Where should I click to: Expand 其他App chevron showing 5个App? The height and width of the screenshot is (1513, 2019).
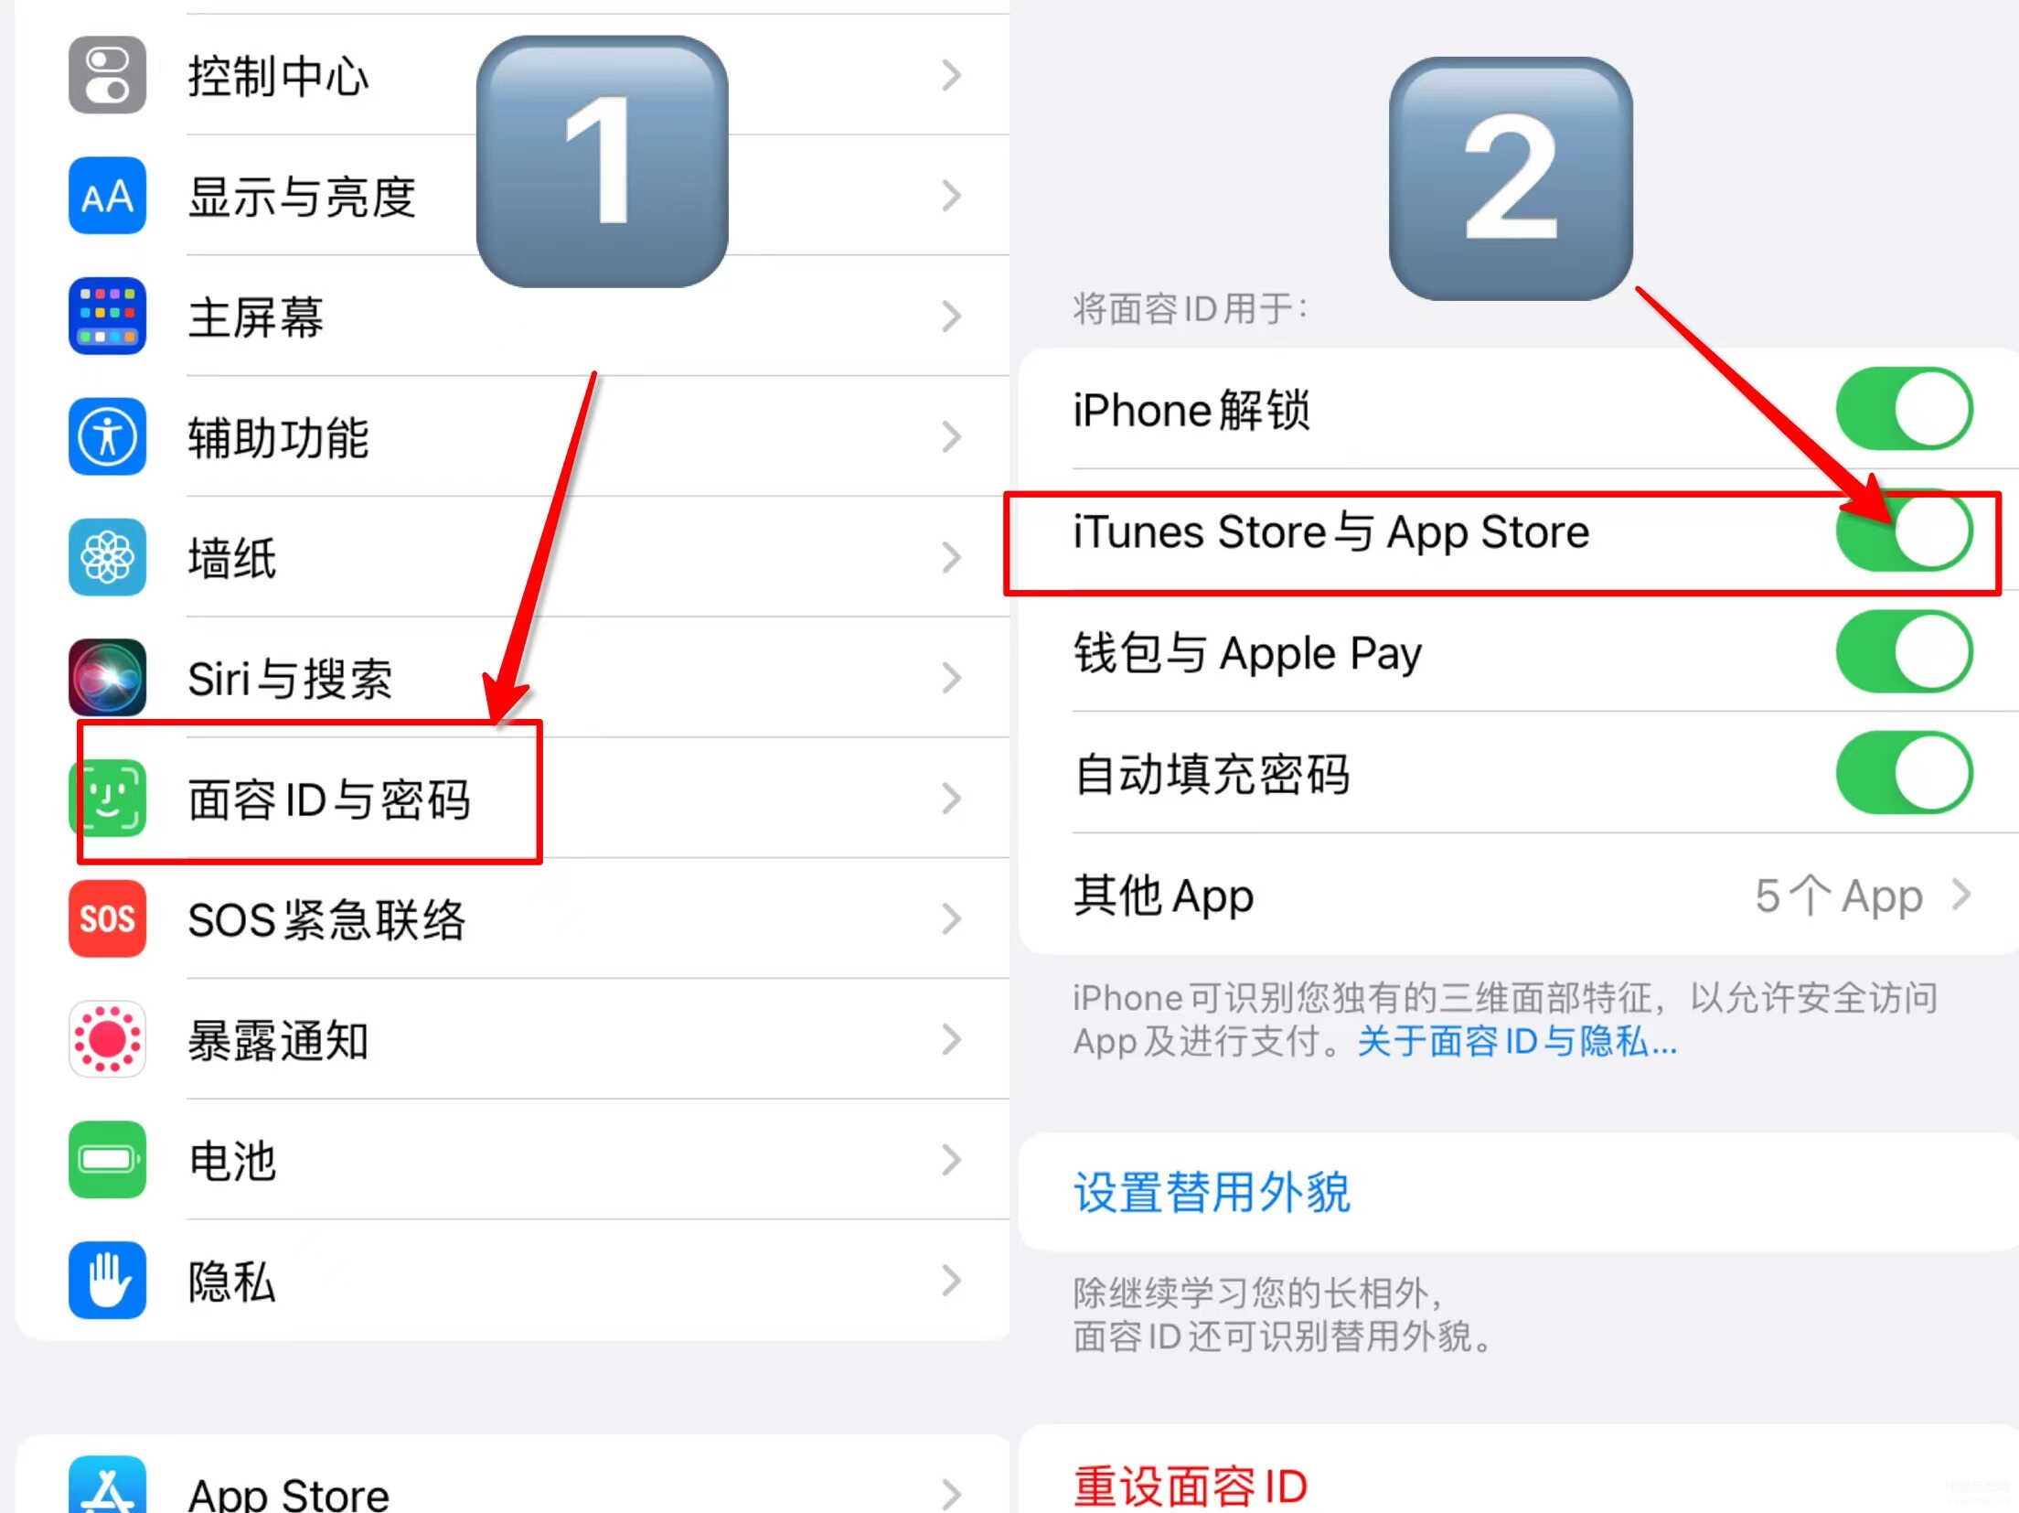click(1960, 895)
